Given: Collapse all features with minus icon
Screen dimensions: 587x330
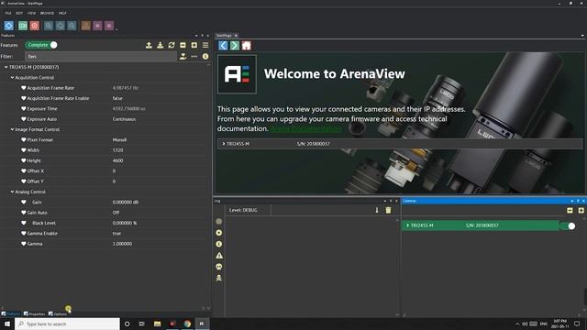Looking at the screenshot, I should pyautogui.click(x=183, y=45).
